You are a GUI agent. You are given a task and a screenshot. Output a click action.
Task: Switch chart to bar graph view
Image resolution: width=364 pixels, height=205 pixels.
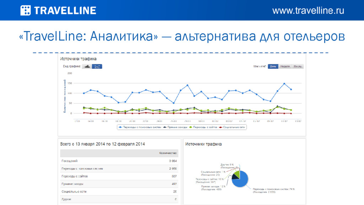point(87,67)
